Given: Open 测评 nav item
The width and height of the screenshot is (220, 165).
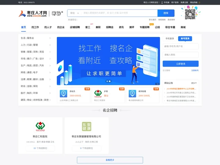Looking at the screenshot, I should point(132,27).
